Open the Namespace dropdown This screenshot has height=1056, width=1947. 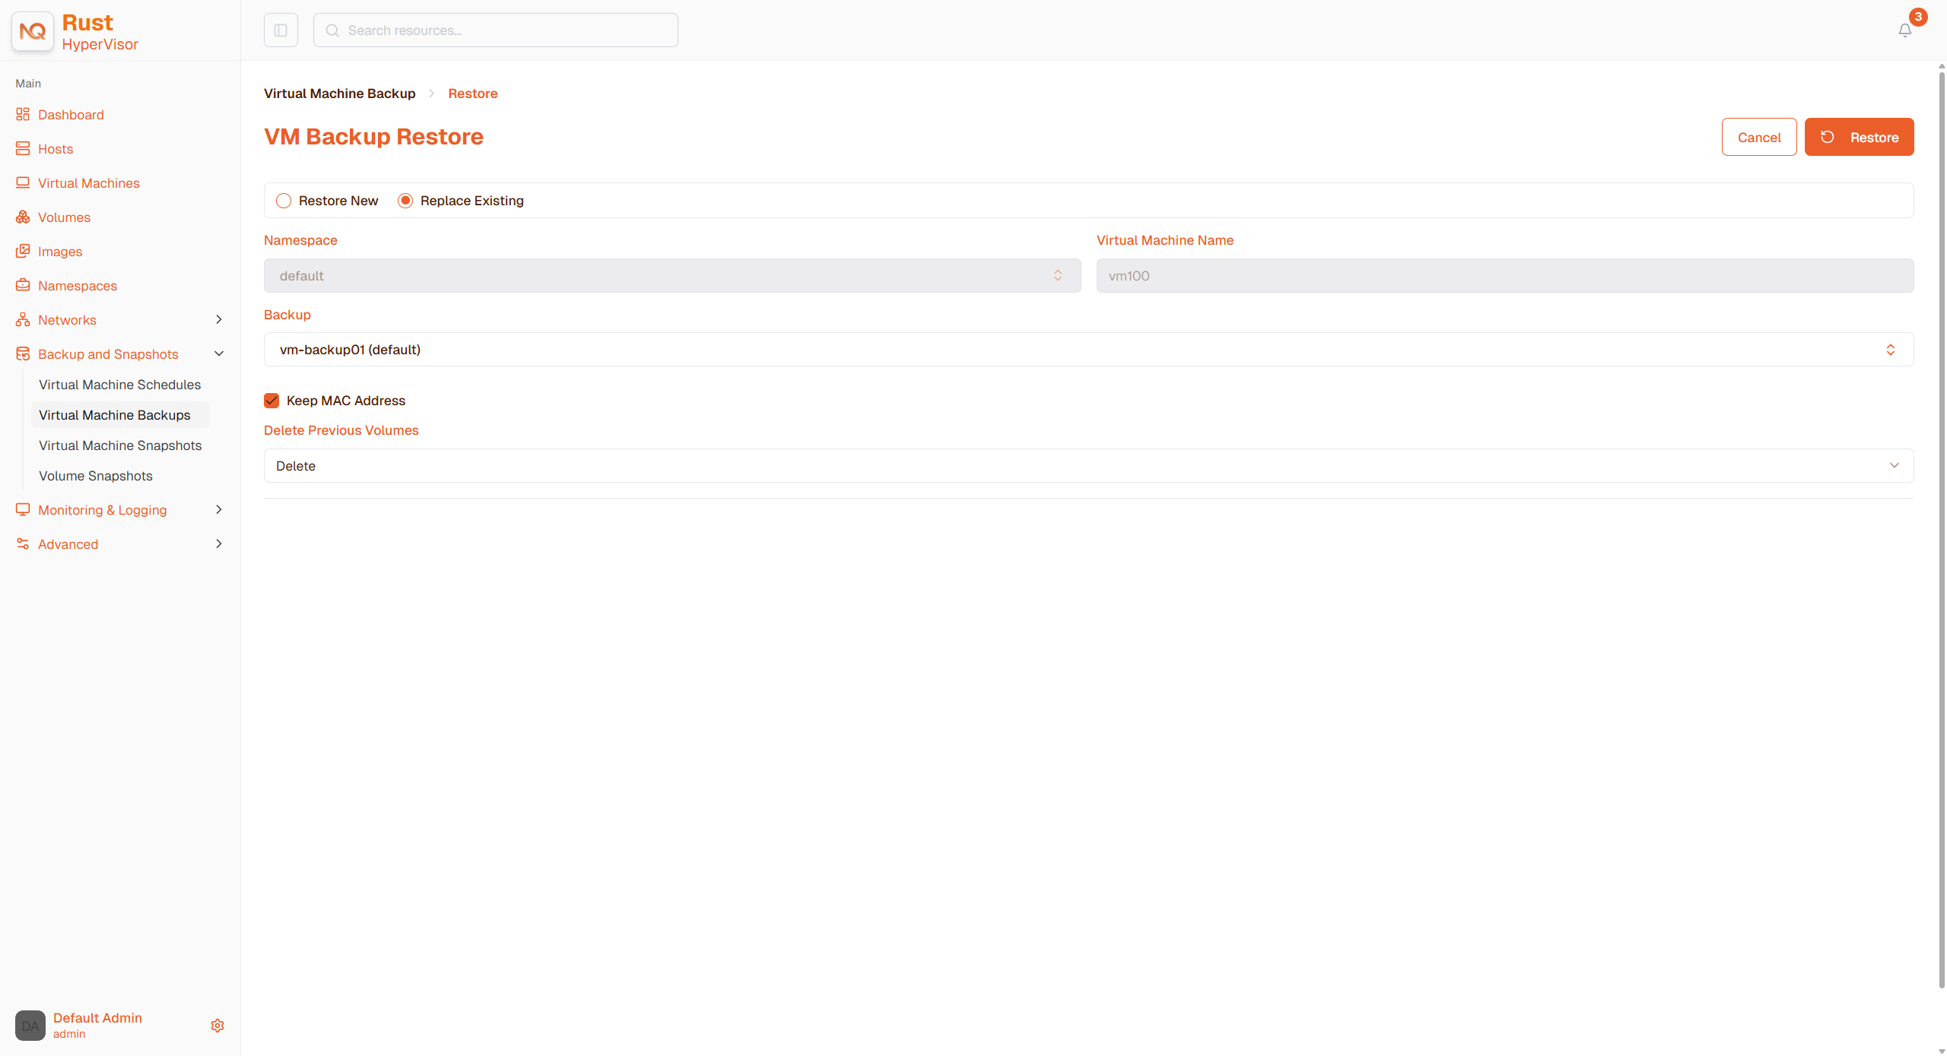point(672,275)
